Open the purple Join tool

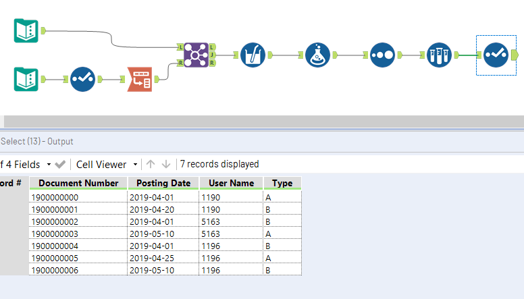tap(196, 55)
